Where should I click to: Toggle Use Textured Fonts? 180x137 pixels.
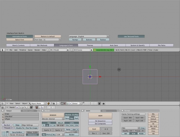131,36
